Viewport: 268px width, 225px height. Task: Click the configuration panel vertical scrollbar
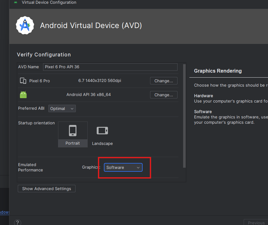point(184,116)
